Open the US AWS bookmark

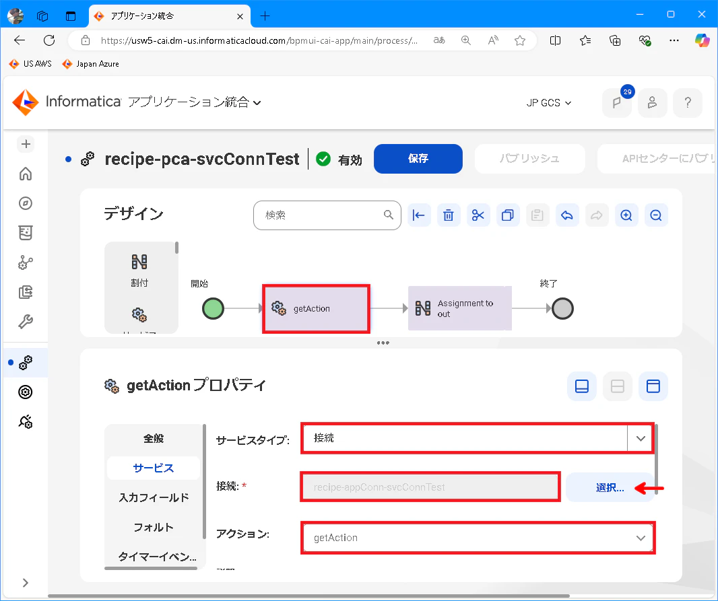(x=31, y=64)
